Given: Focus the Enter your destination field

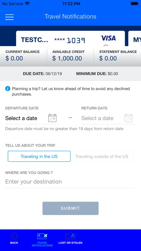Looking at the screenshot, I should click(70, 182).
